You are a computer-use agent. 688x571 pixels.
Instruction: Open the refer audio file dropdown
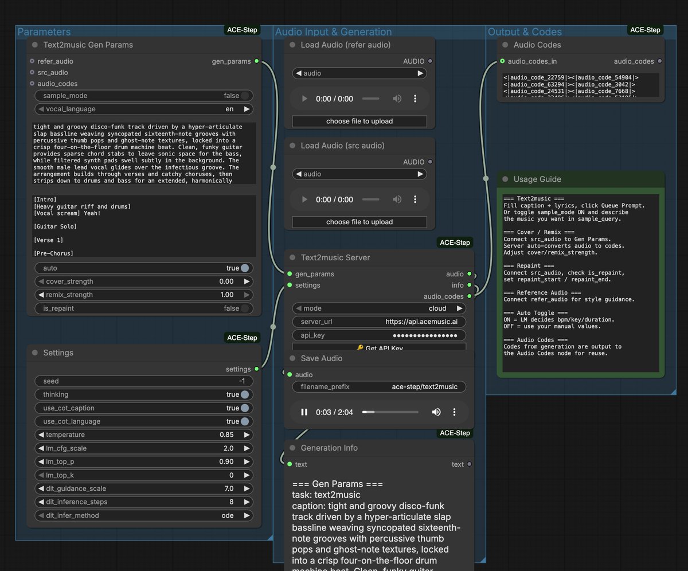click(359, 73)
